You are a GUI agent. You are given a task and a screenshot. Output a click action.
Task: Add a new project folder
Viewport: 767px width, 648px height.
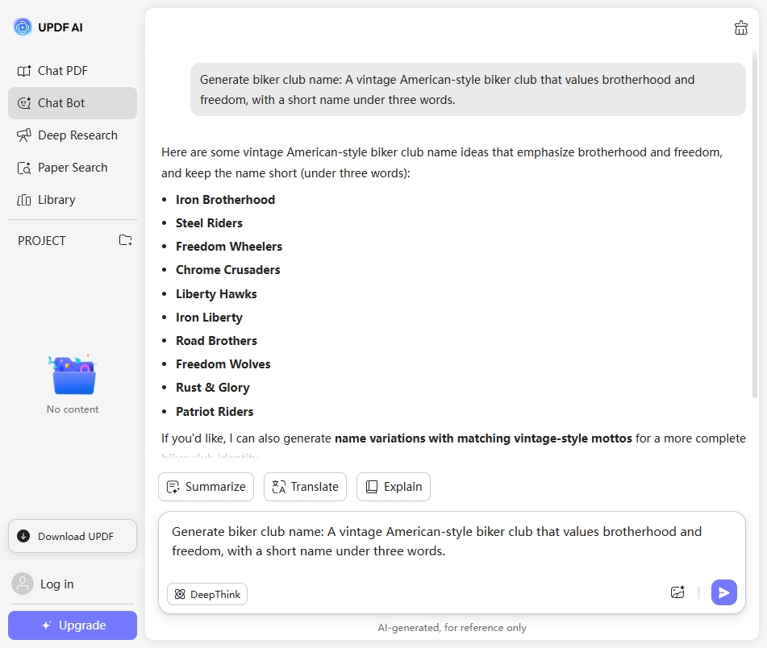[125, 240]
